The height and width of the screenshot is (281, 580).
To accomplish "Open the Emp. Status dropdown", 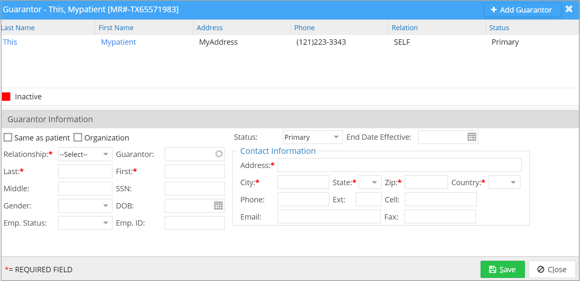I will click(85, 223).
